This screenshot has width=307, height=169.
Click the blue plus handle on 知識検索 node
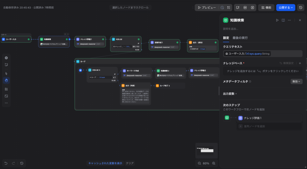70,39
